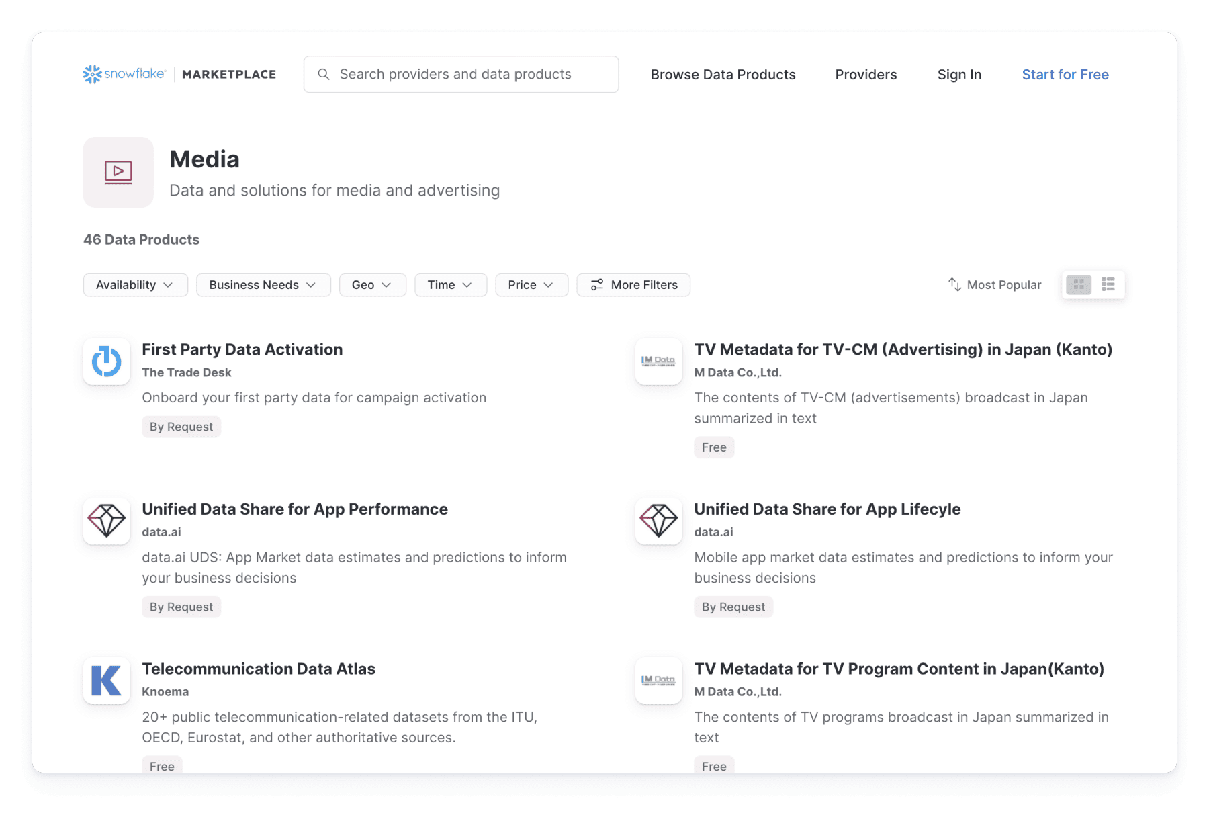1209x813 pixels.
Task: Open the Browse Data Products menu
Action: (x=723, y=74)
